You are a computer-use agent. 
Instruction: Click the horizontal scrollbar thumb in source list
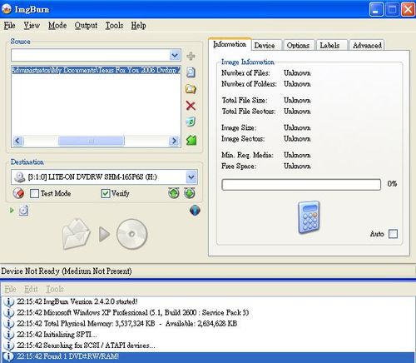tap(92, 141)
